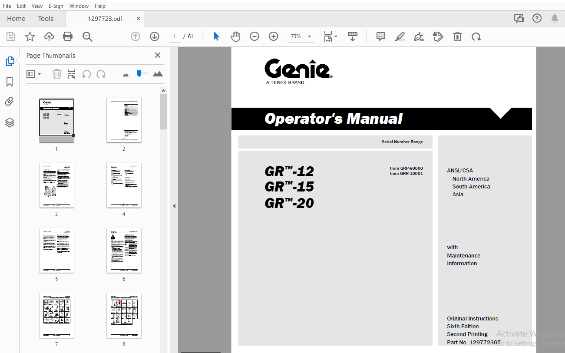Go to next page with down arrow
This screenshot has width=565, height=353.
click(155, 36)
